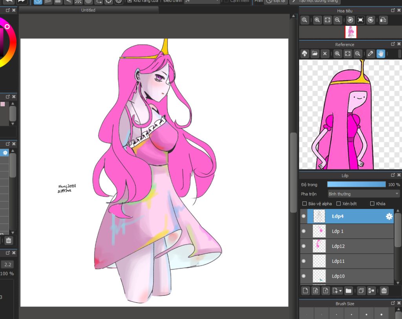Delete the selected layer
The height and width of the screenshot is (319, 402).
[x=384, y=291]
